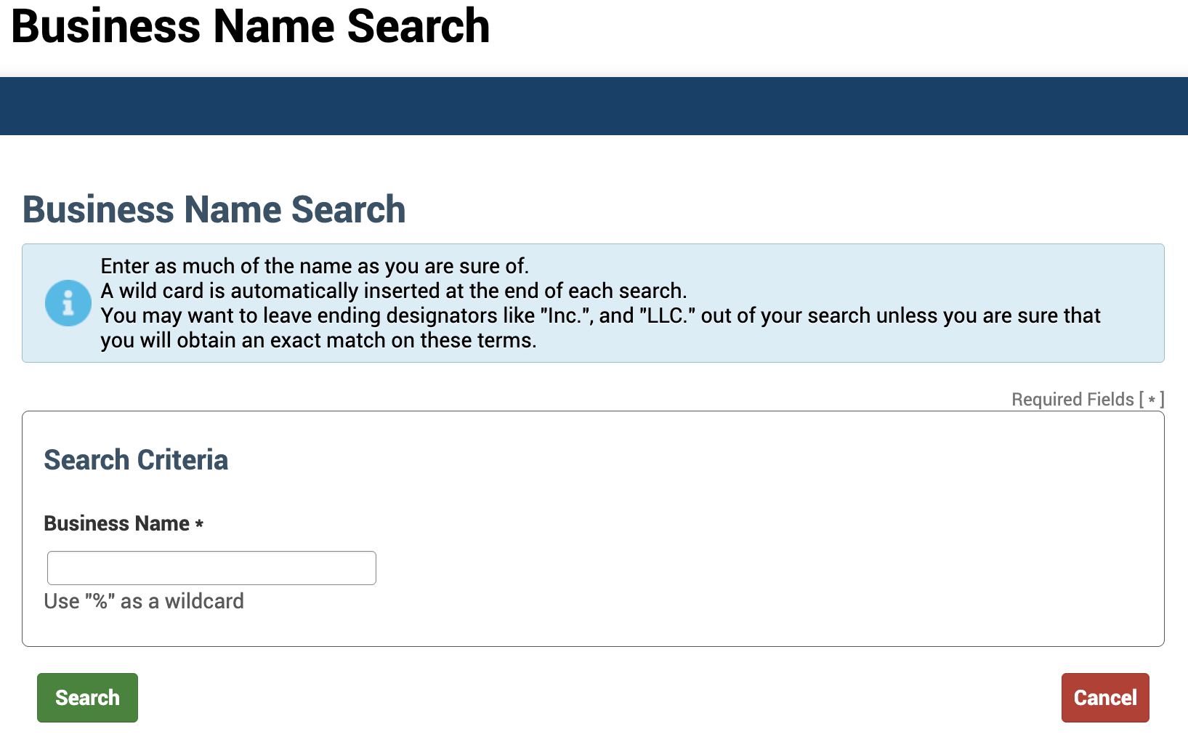The image size is (1188, 753).
Task: Click the blue info circle icon
Action: 68,303
